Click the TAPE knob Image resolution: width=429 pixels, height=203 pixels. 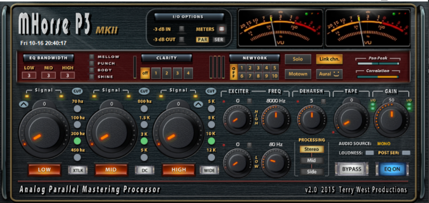click(351, 119)
